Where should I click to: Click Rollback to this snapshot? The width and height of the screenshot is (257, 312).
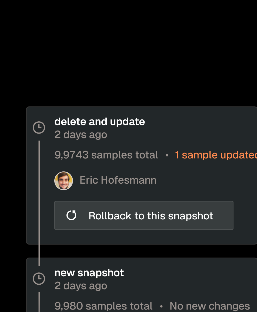tap(144, 215)
